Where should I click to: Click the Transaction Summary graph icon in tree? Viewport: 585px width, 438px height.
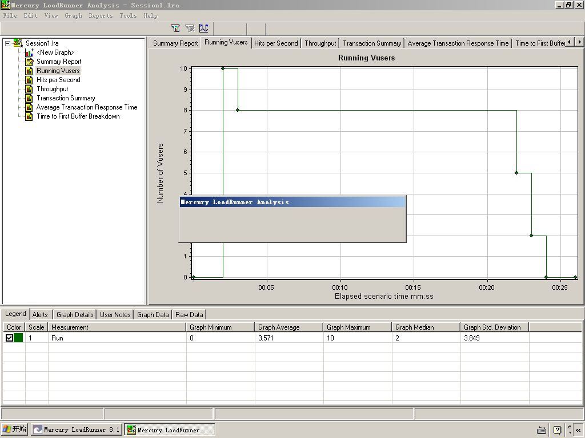tap(29, 98)
